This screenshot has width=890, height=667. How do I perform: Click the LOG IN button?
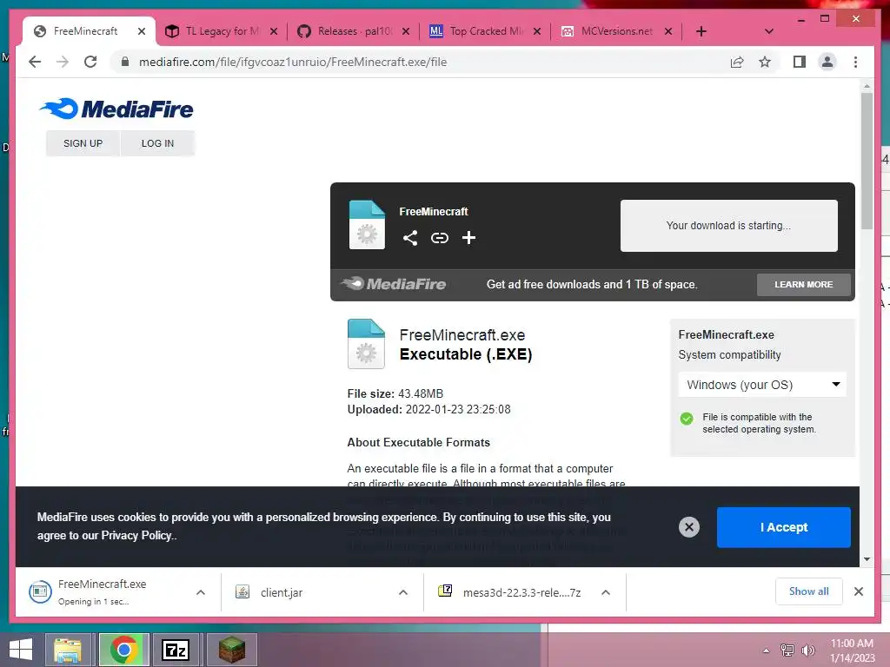pyautogui.click(x=158, y=143)
